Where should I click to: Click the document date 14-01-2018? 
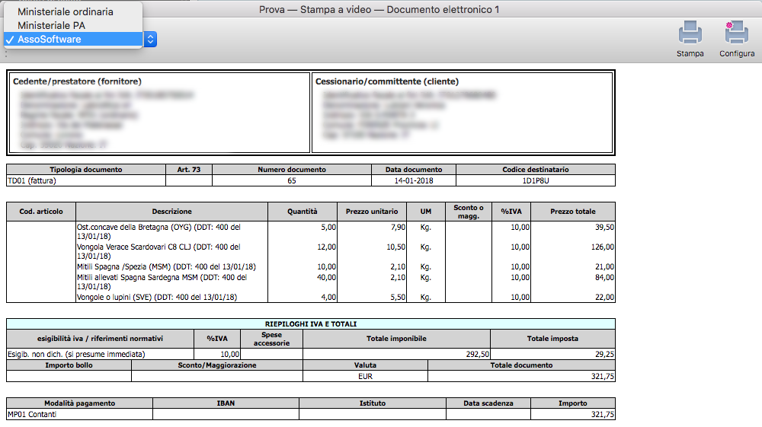tap(414, 181)
